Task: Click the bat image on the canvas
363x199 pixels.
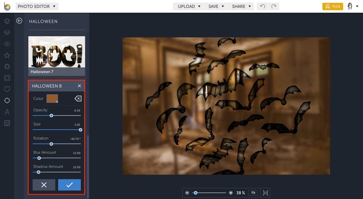Action: (x=226, y=106)
